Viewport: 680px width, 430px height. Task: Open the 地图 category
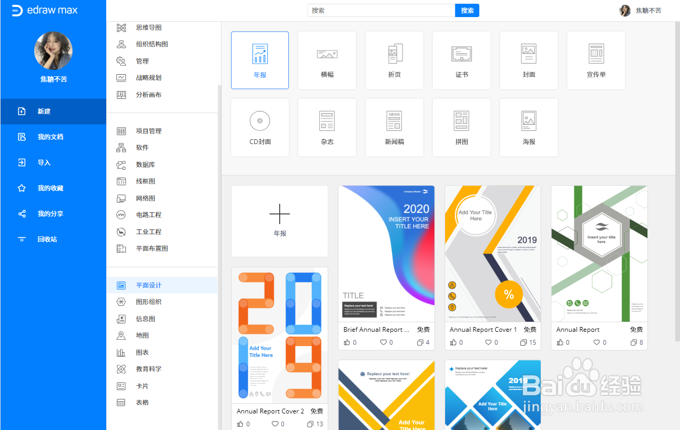(x=122, y=335)
